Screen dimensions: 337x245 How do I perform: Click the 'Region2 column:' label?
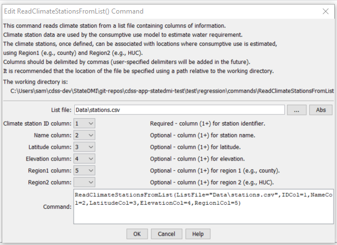coord(49,183)
